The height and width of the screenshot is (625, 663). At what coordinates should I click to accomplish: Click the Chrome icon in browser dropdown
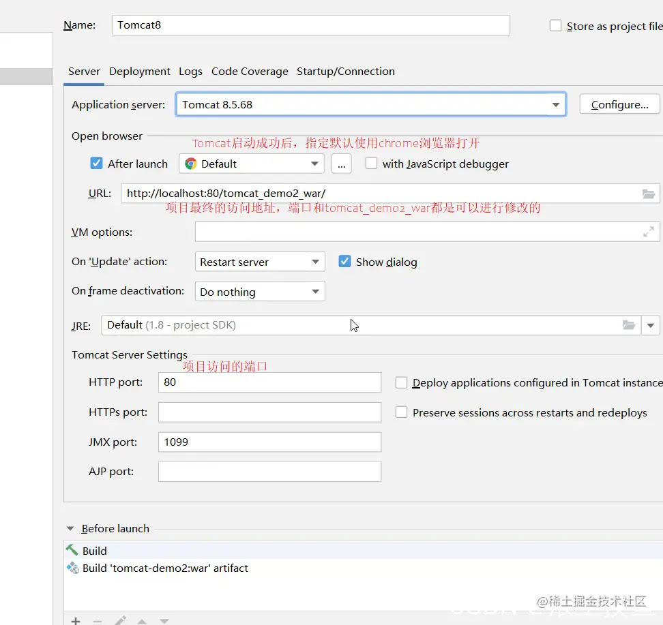coord(191,164)
